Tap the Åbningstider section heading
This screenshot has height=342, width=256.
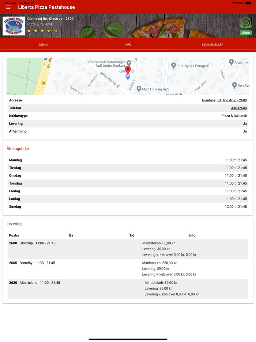pos(18,149)
